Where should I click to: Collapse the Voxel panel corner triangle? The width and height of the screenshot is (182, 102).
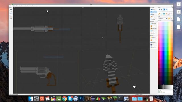[172, 8]
